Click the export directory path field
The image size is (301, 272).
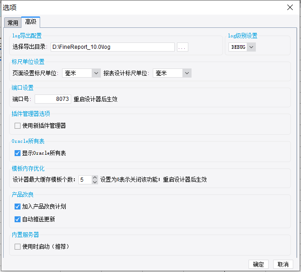click(x=113, y=47)
